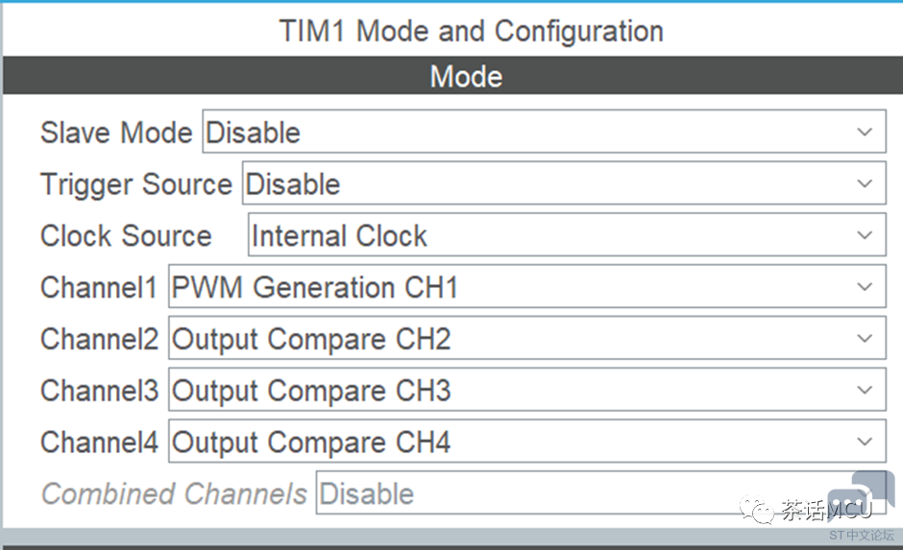The width and height of the screenshot is (903, 550).
Task: Click the Channel4 chevron arrow
Action: (x=864, y=442)
